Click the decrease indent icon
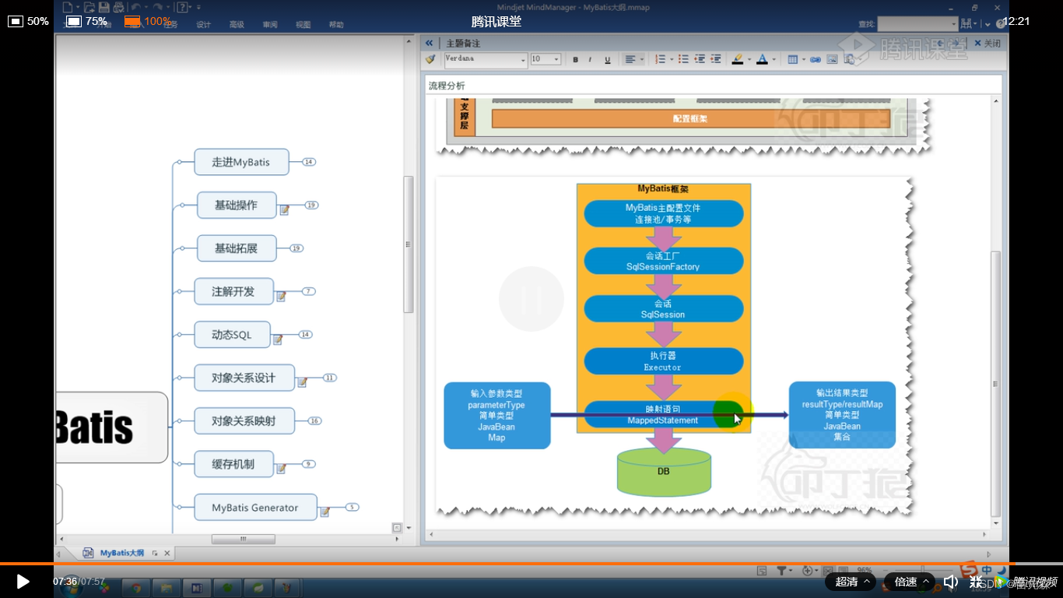This screenshot has height=598, width=1063. 700,59
